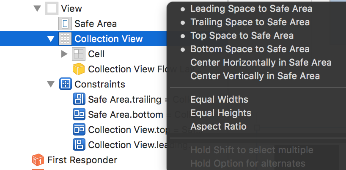The image size is (346, 170).
Task: Collapse the Collection View disclosure triangle
Action: click(x=51, y=39)
